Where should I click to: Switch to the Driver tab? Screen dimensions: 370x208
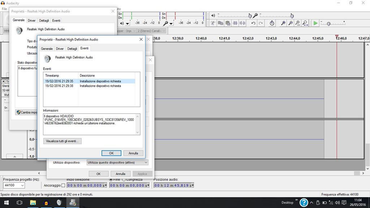click(60, 49)
